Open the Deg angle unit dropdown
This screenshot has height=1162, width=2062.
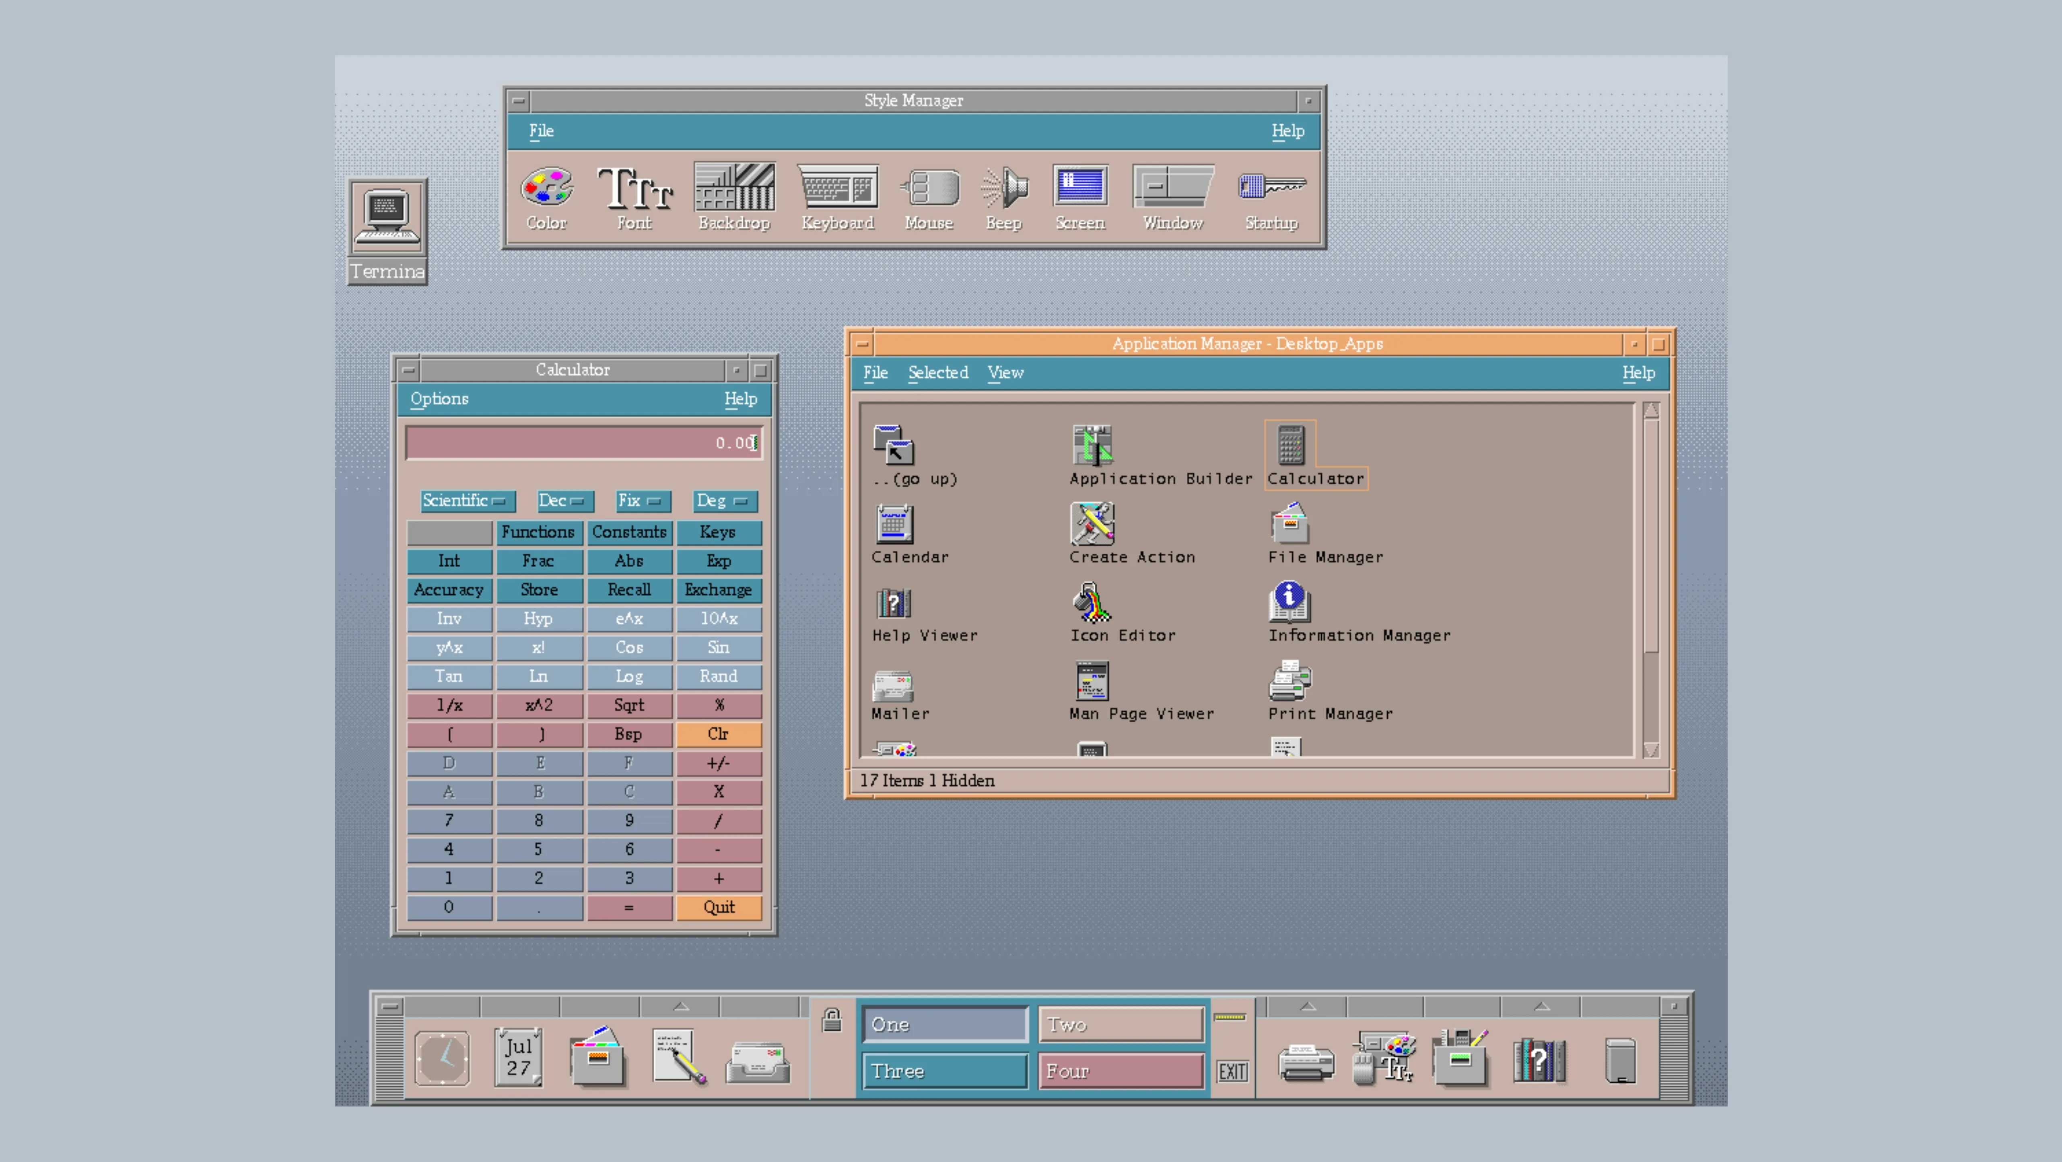722,501
